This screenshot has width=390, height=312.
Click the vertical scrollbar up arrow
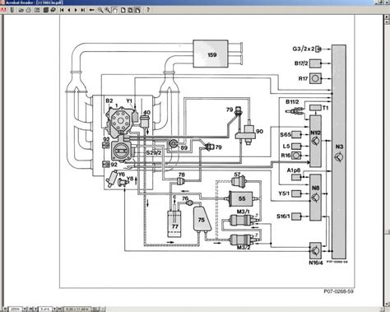pos(388,16)
